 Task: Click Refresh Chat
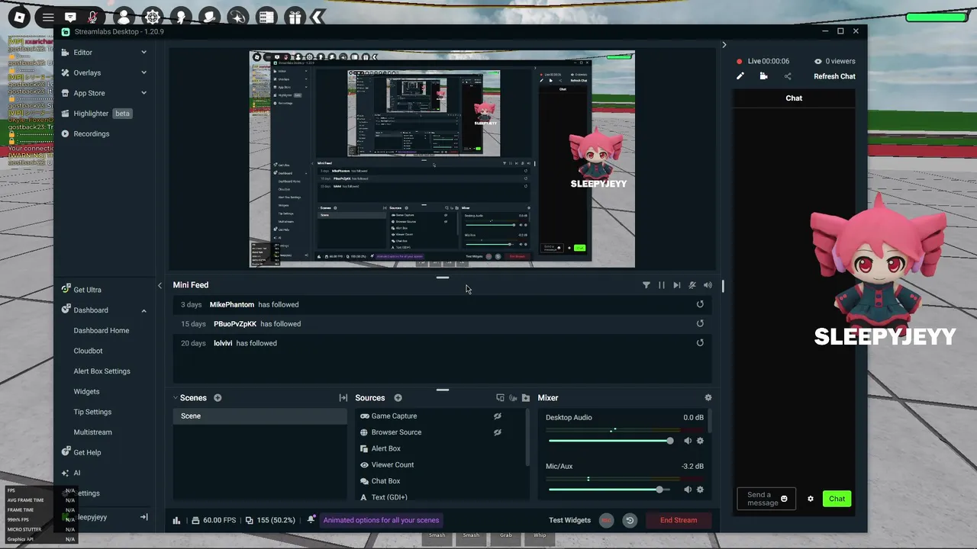click(x=834, y=76)
